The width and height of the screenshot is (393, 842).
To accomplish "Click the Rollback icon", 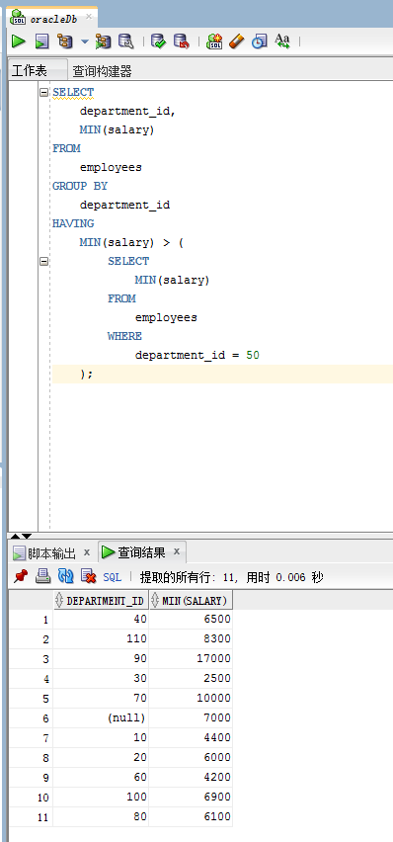I will tap(182, 42).
